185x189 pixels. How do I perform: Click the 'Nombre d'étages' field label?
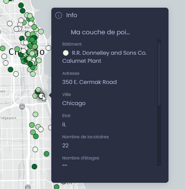point(81,158)
